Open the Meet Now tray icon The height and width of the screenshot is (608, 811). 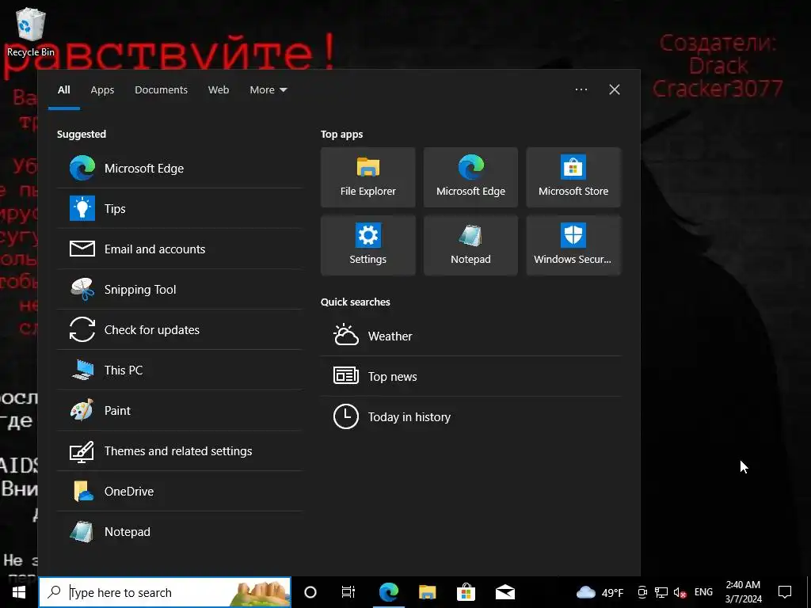pyautogui.click(x=642, y=592)
